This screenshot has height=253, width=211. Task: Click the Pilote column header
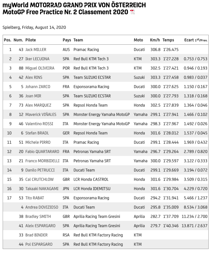pyautogui.click(x=30, y=40)
